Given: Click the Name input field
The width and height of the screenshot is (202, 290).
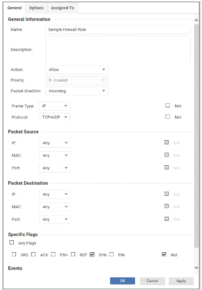Looking at the screenshot, I should tap(118, 30).
